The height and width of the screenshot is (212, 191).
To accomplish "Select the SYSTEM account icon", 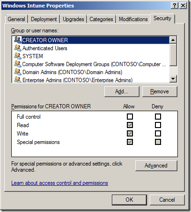I will pos(18,56).
